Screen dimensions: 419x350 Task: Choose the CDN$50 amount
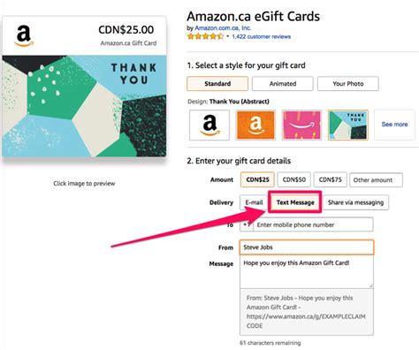click(x=293, y=179)
